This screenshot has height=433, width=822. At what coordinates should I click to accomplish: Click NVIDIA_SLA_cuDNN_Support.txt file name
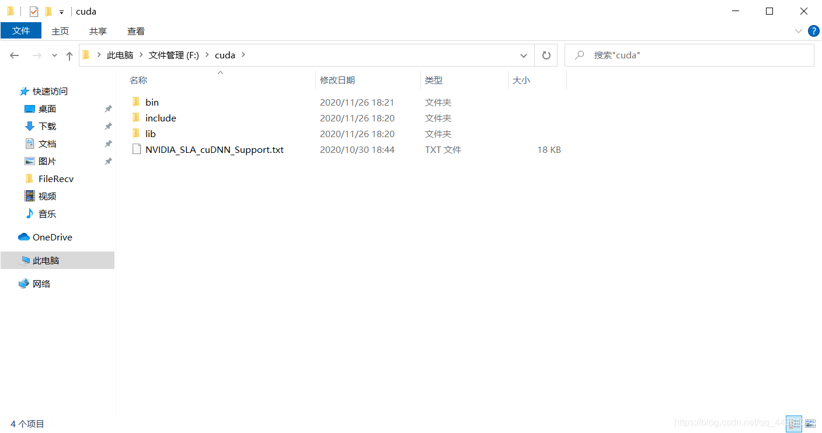214,149
